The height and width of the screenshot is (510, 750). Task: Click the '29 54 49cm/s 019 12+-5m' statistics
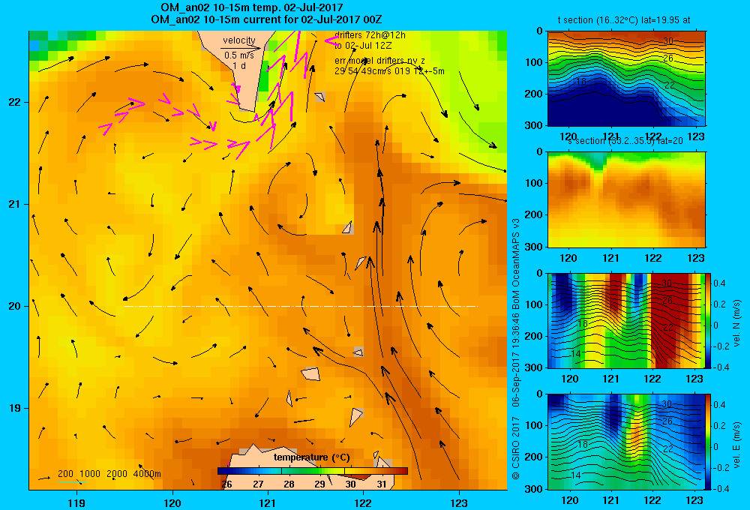click(x=389, y=71)
